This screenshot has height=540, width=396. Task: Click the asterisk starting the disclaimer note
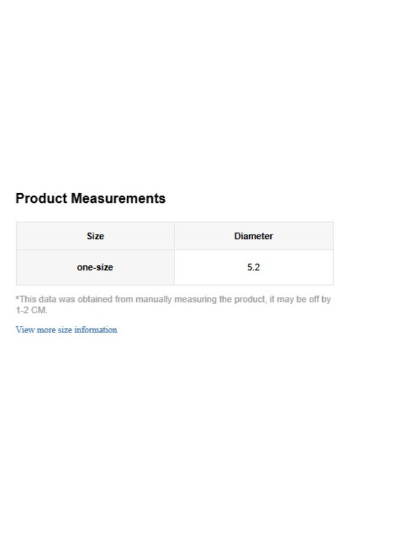17,298
